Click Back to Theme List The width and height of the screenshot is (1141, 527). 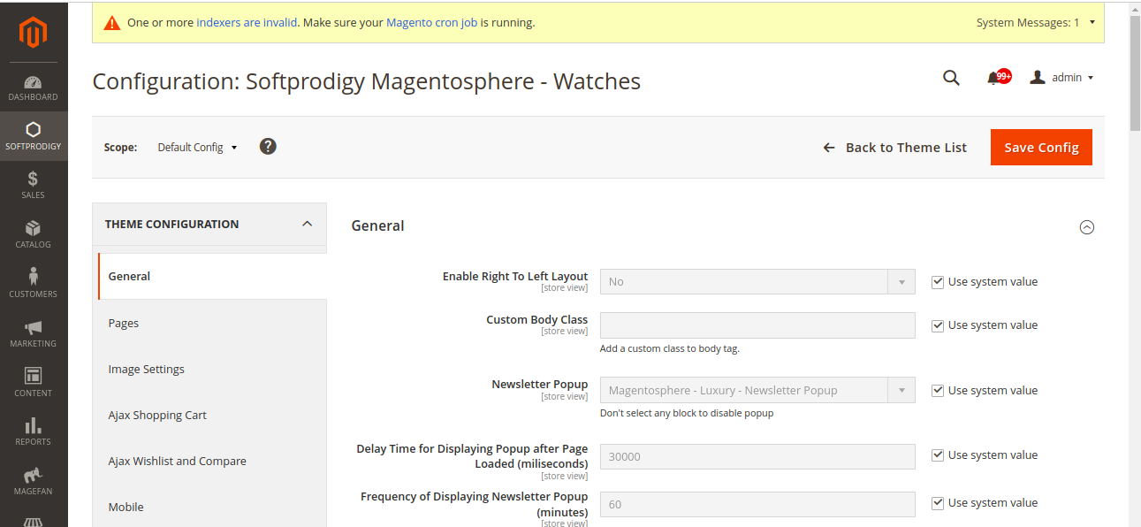pos(906,148)
